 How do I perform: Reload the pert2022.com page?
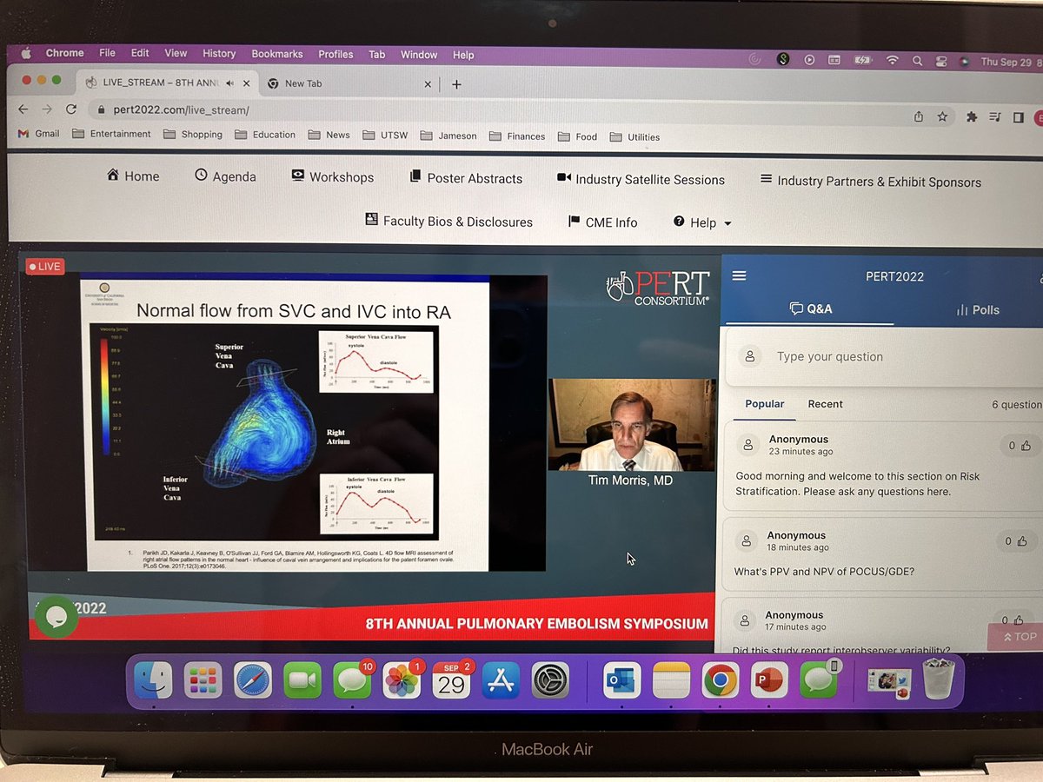[x=71, y=110]
